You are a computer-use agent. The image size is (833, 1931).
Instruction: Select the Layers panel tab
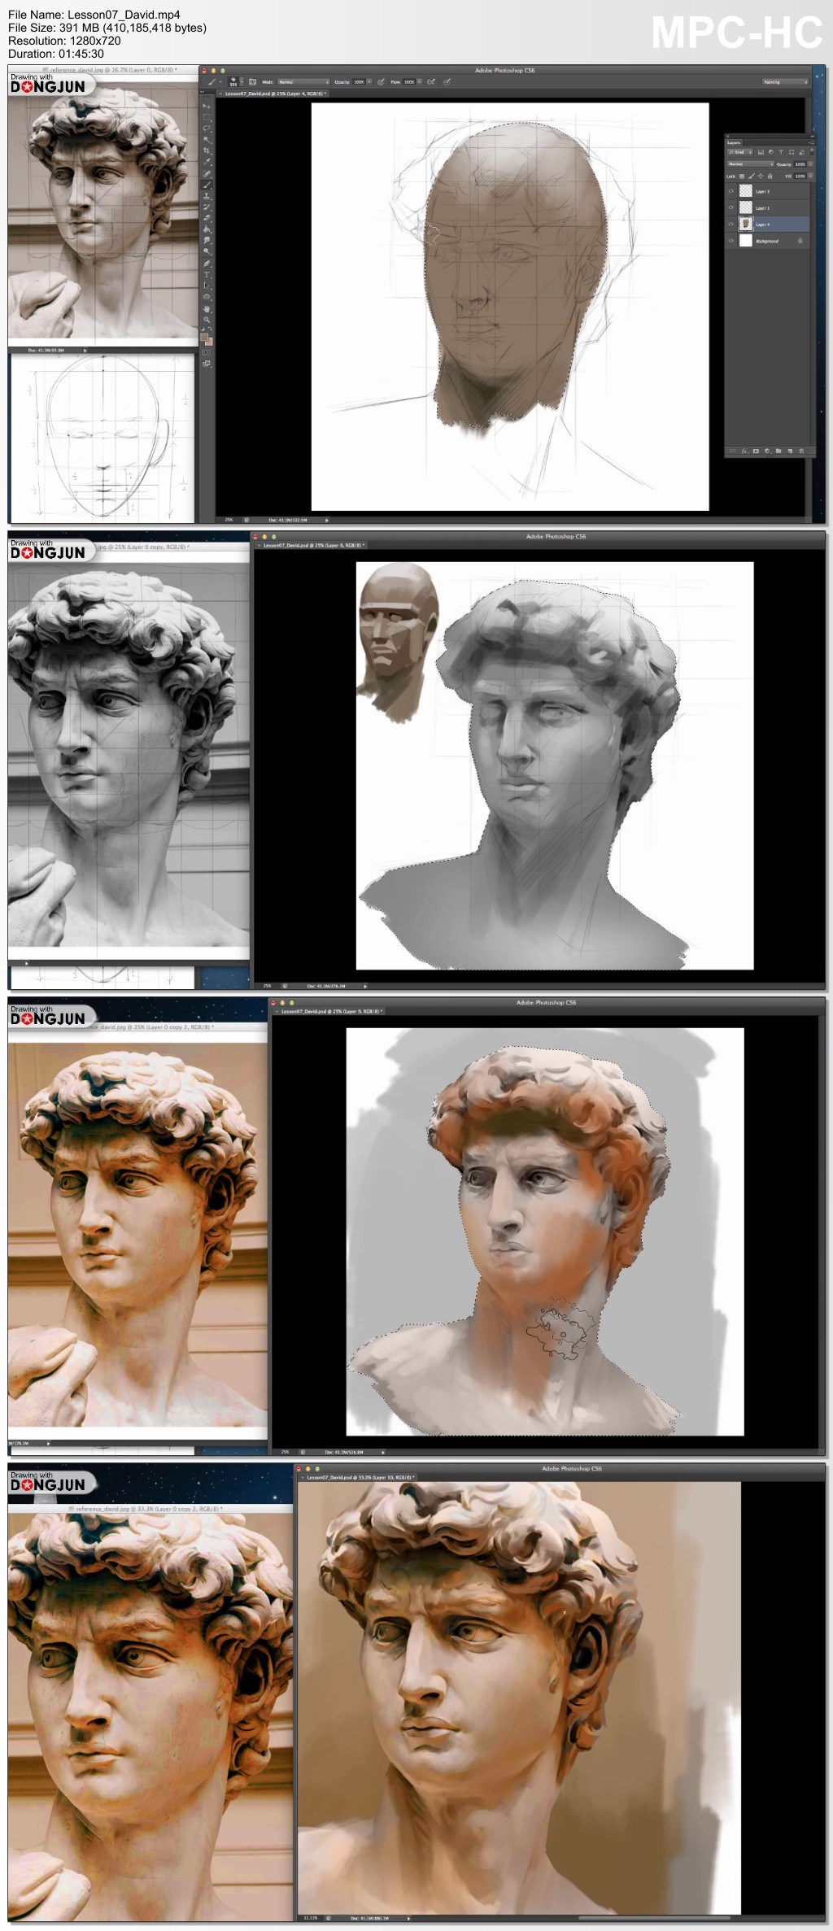tap(734, 142)
